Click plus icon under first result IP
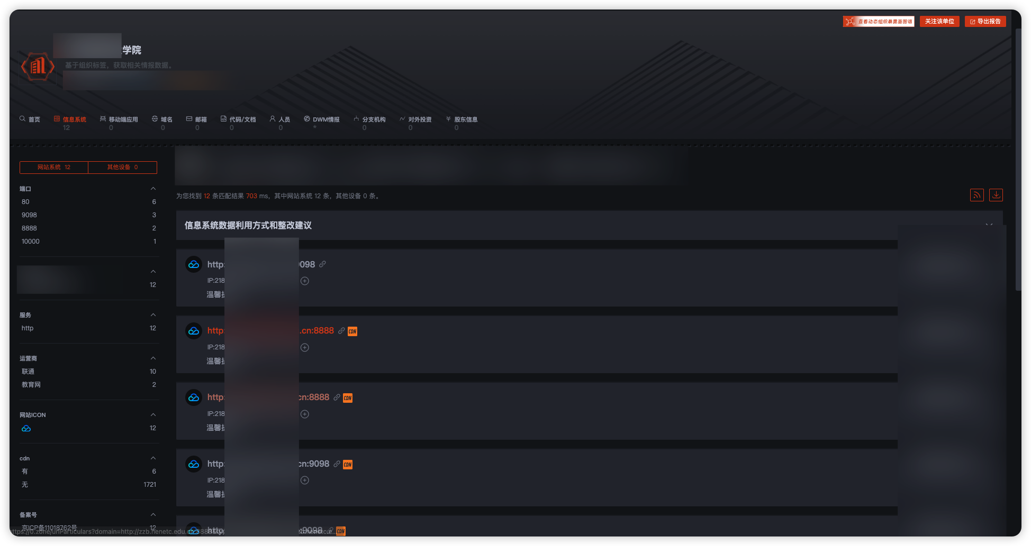The height and width of the screenshot is (546, 1031). tap(305, 281)
